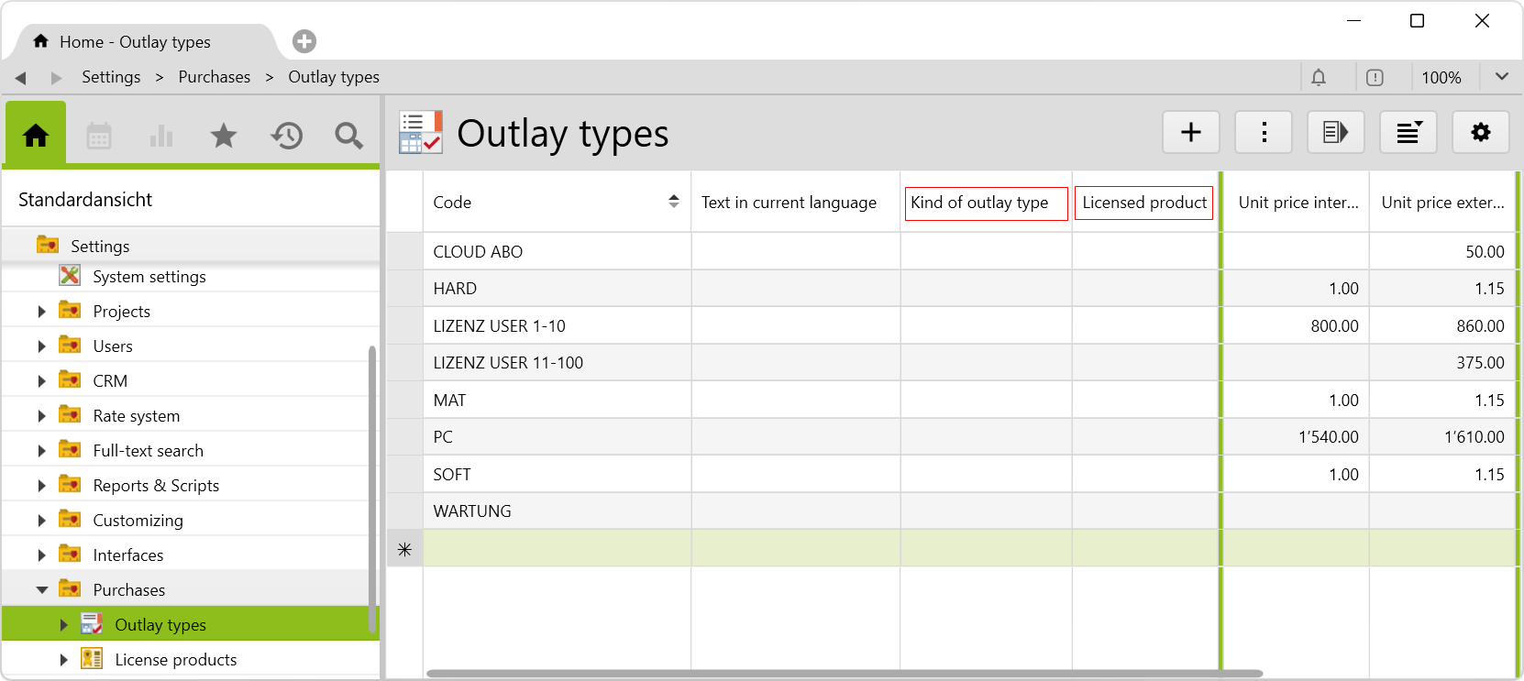The height and width of the screenshot is (681, 1524).
Task: Open the bar chart statistics icon
Action: pos(161,137)
